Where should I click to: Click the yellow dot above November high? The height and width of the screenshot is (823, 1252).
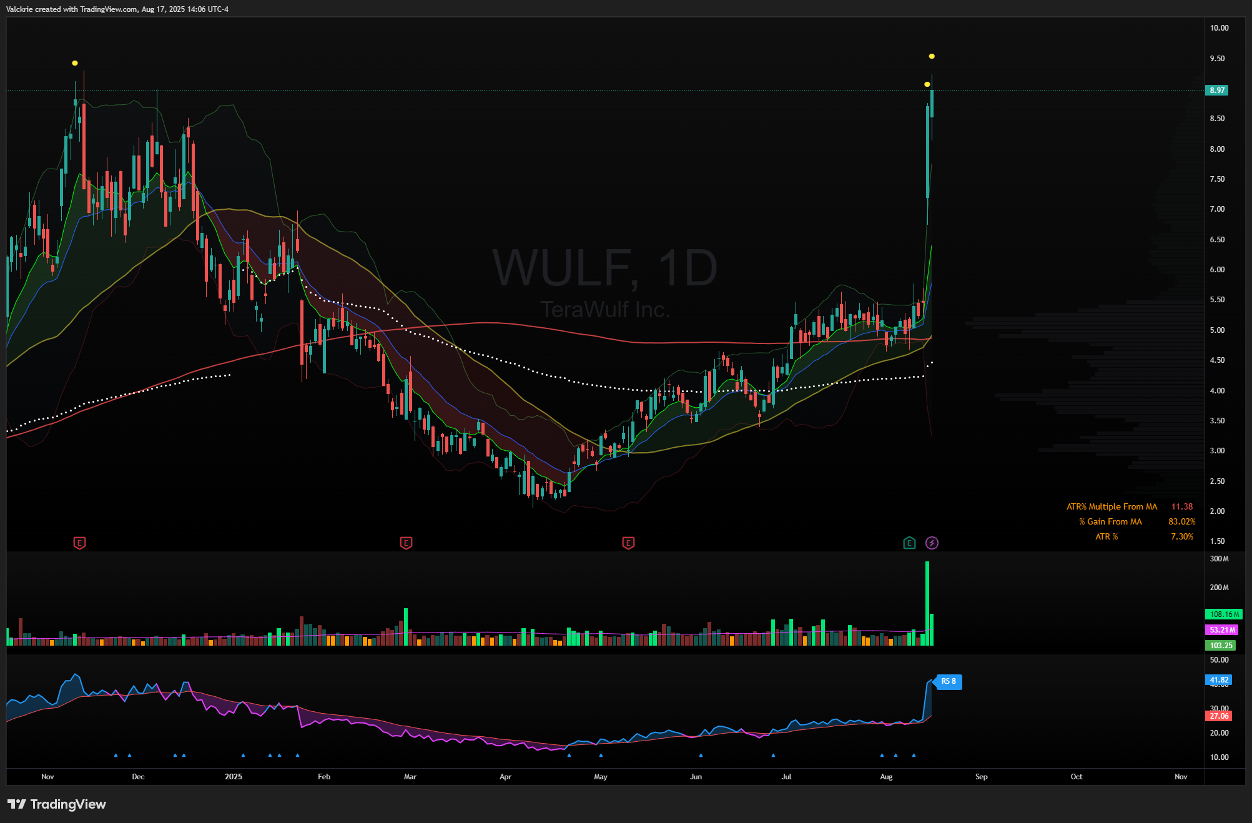click(x=75, y=63)
